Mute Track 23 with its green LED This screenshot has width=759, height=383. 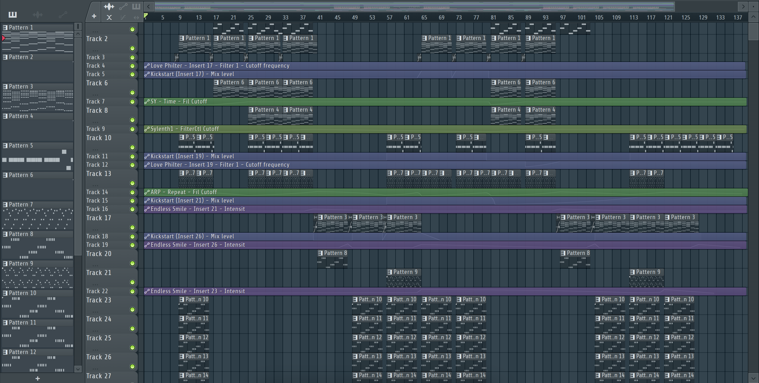133,310
